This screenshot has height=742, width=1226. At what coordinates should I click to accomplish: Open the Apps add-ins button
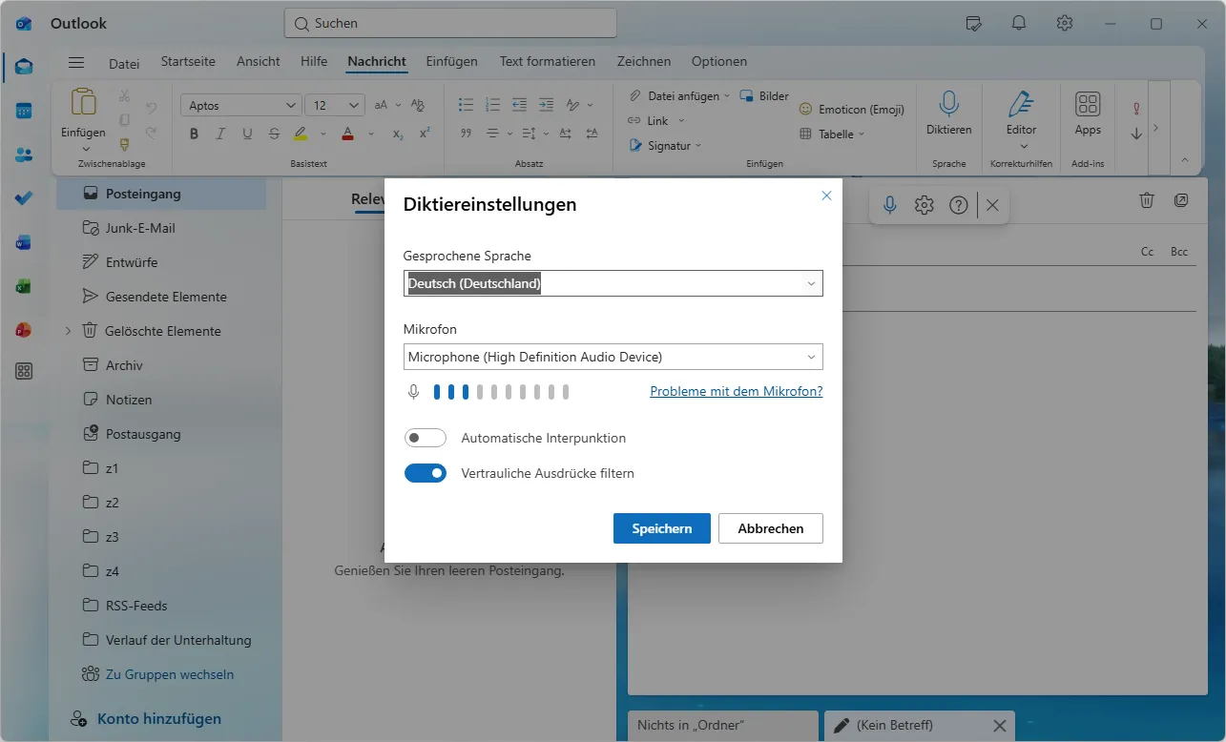pos(1088,113)
